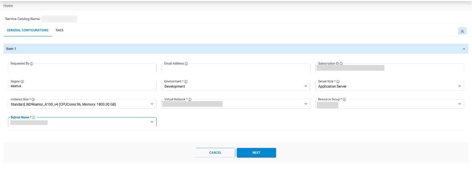
Task: Go to Home breadcrumb link
Action: (x=8, y=6)
